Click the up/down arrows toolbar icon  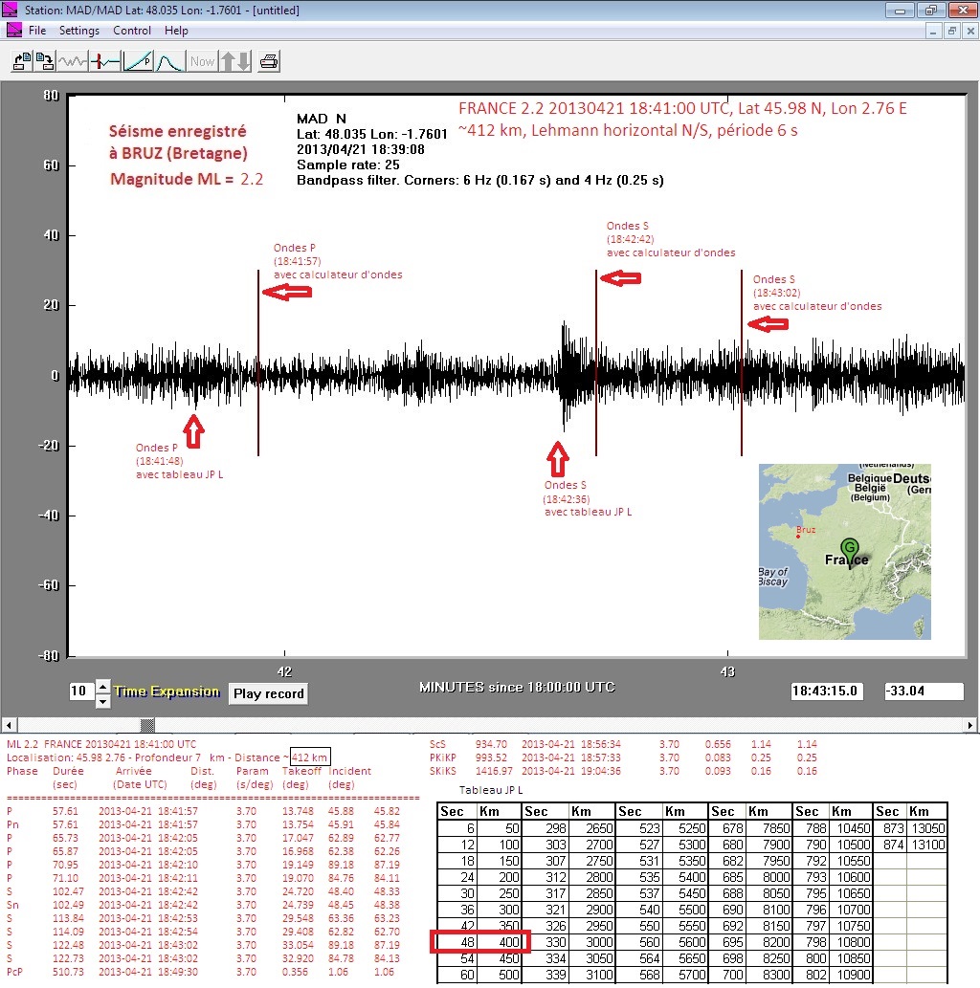pos(234,62)
